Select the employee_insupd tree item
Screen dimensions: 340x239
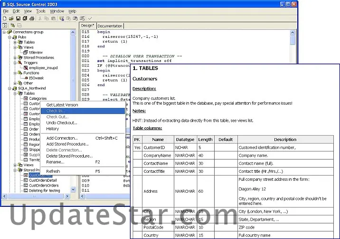pyautogui.click(x=43, y=68)
